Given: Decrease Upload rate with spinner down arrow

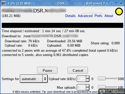Looking at the screenshot, I should [87, 80].
